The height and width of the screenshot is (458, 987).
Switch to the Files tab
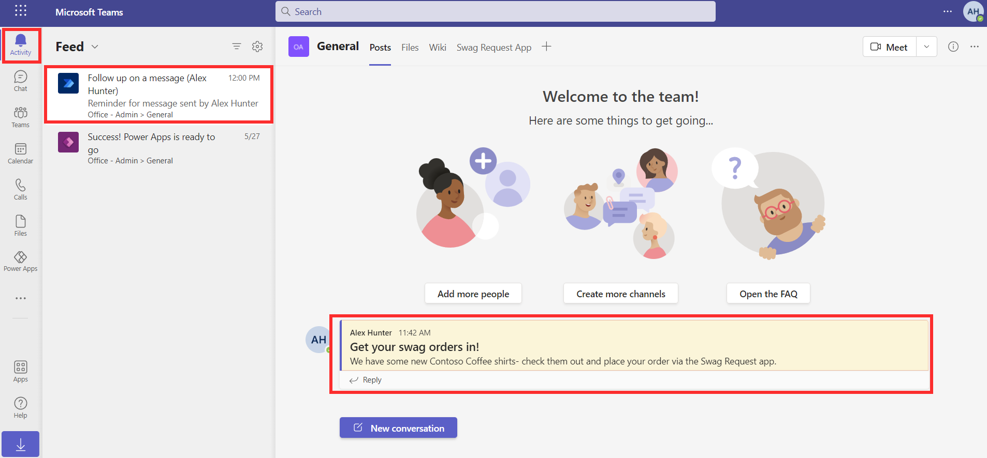(x=410, y=48)
